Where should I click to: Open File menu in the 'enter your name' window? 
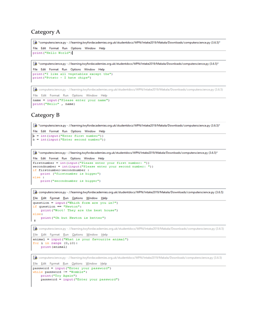[x=35, y=95]
